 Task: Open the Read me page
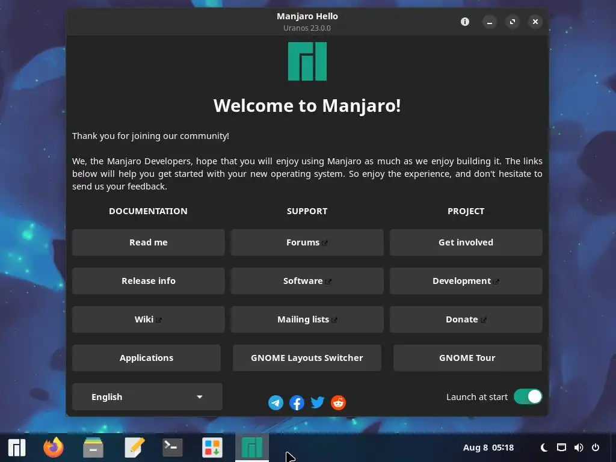(x=149, y=242)
